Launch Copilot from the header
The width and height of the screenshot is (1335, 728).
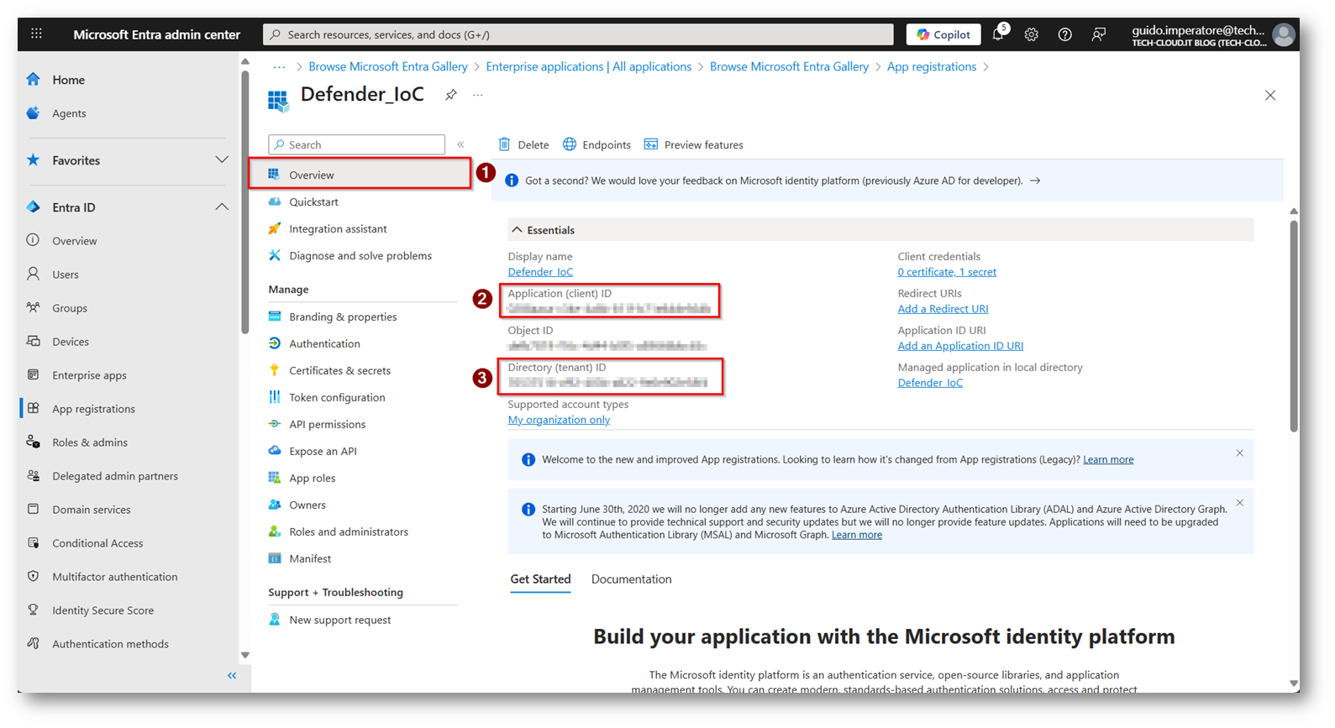[x=943, y=34]
